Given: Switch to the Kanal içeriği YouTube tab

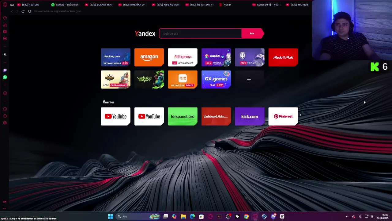Looking at the screenshot, I should coord(266,5).
